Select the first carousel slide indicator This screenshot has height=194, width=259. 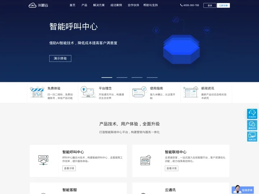107,77
